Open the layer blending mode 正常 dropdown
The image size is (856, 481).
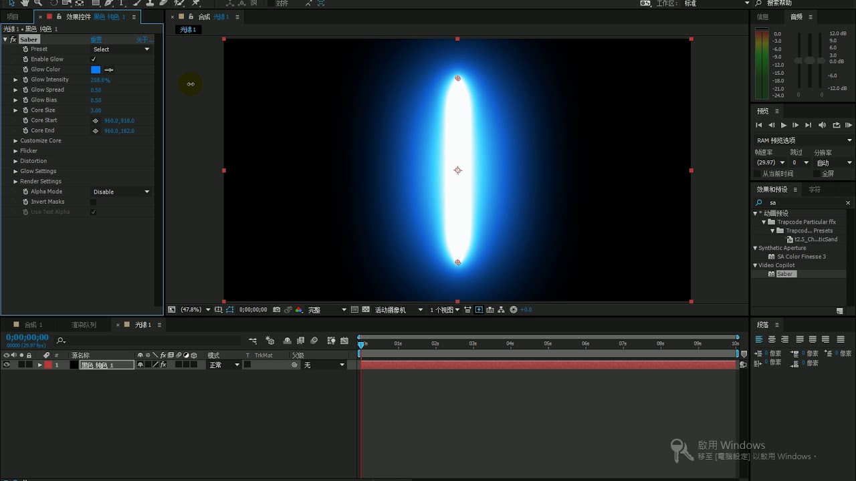click(224, 365)
